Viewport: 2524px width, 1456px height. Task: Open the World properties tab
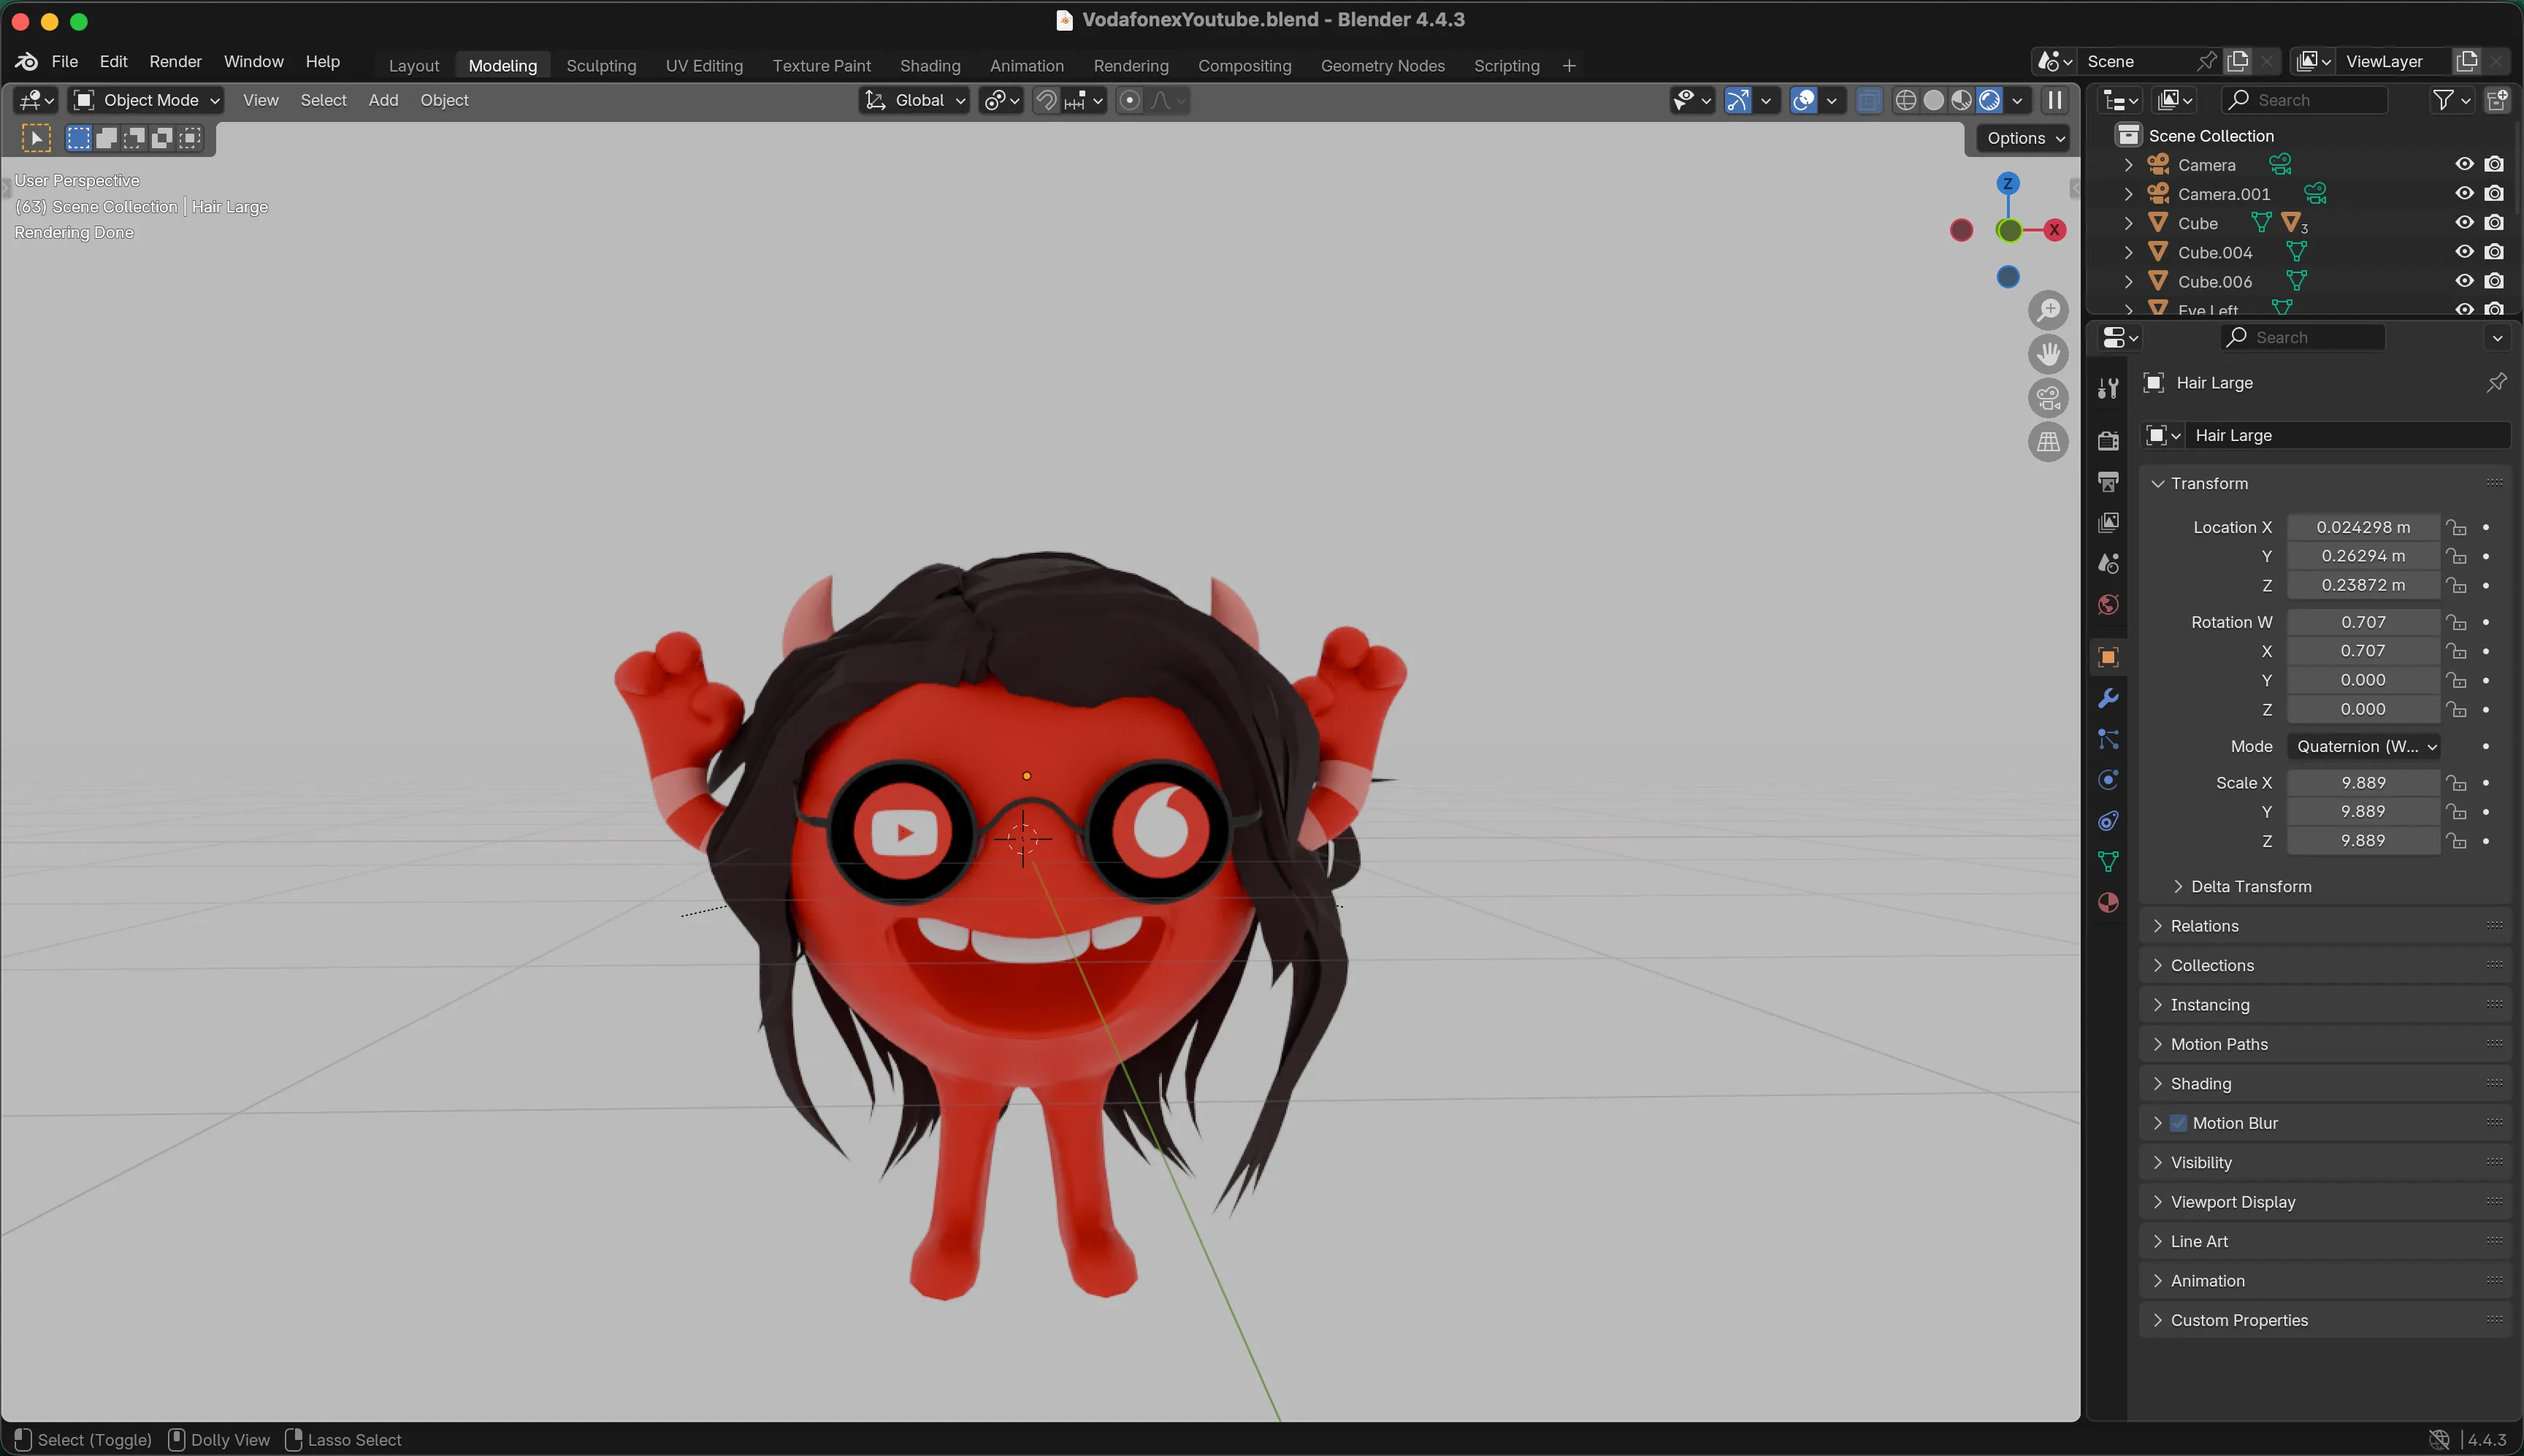click(2108, 605)
